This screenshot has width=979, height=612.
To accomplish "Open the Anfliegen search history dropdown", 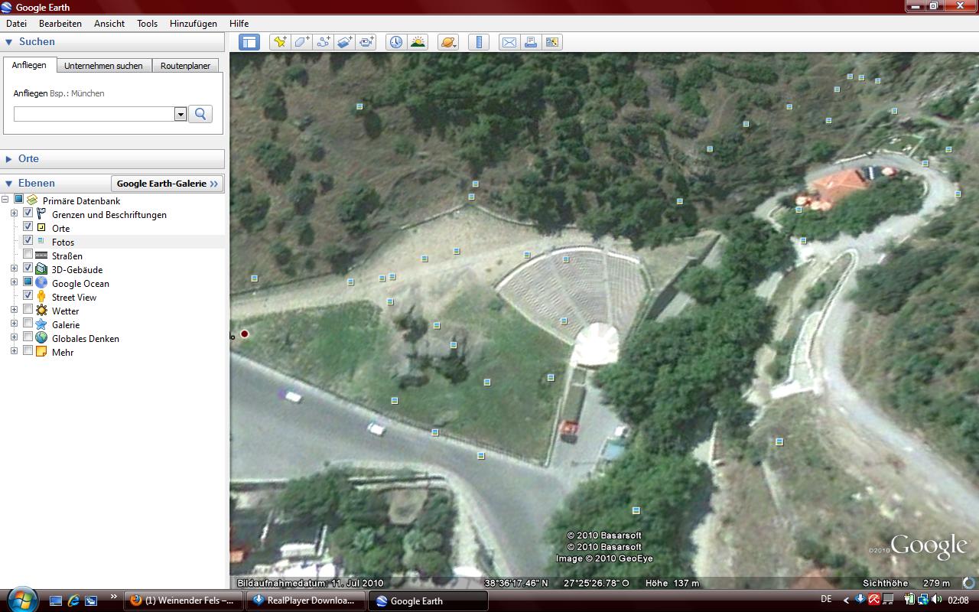I will point(181,114).
